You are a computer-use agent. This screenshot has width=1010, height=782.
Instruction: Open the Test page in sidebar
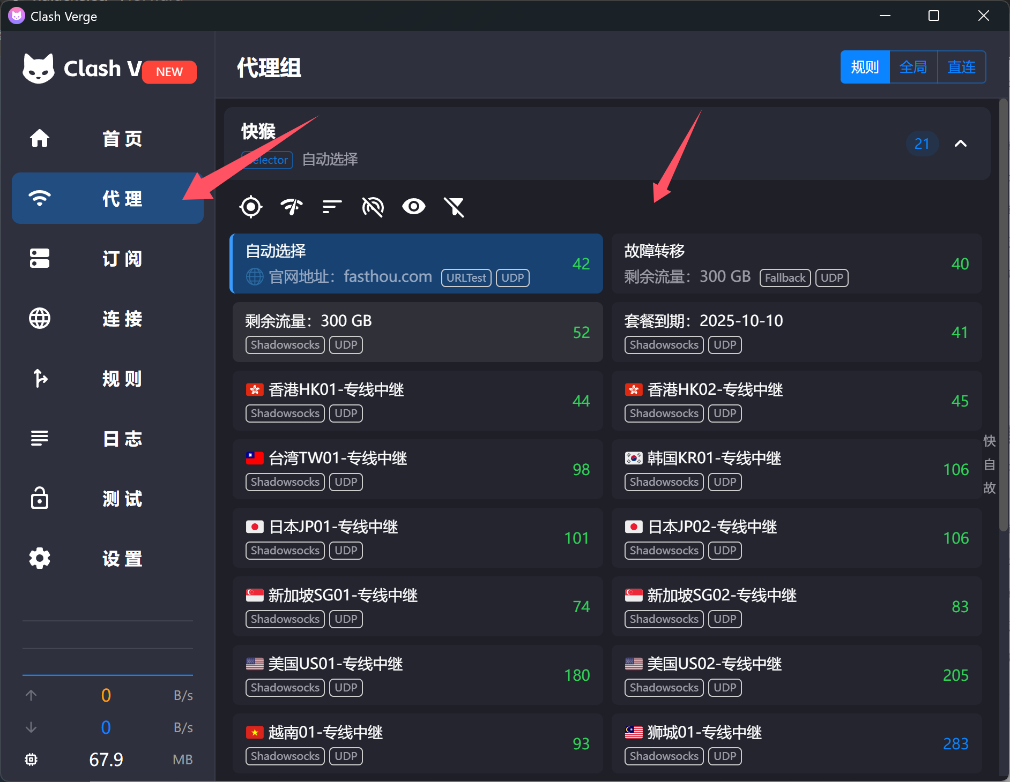tap(107, 499)
